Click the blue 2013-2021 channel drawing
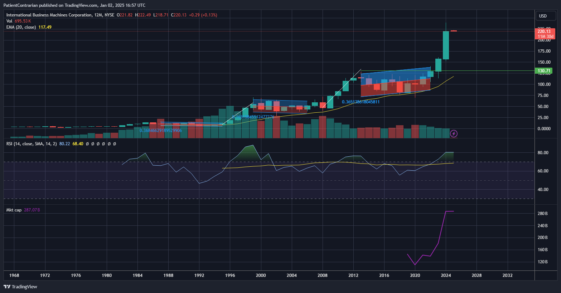This screenshot has height=293, width=561. [396, 82]
